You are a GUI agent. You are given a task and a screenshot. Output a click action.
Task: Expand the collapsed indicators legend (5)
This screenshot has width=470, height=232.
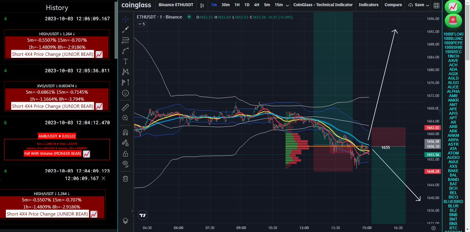[x=141, y=24]
